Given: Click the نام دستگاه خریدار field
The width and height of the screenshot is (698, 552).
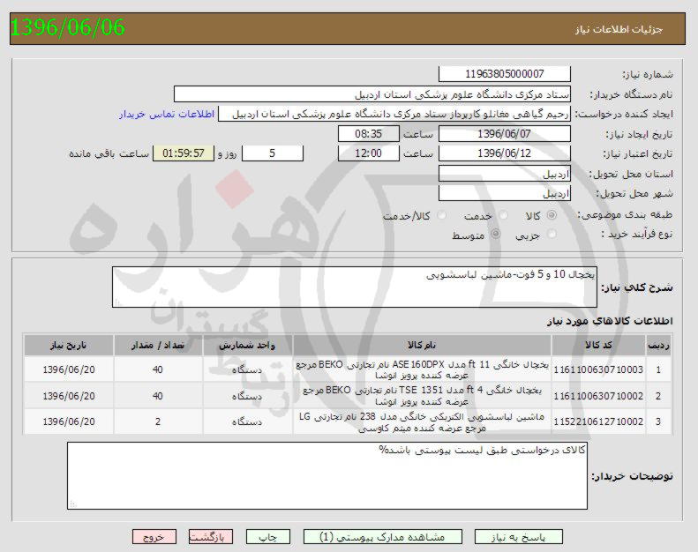Looking at the screenshot, I should (372, 93).
